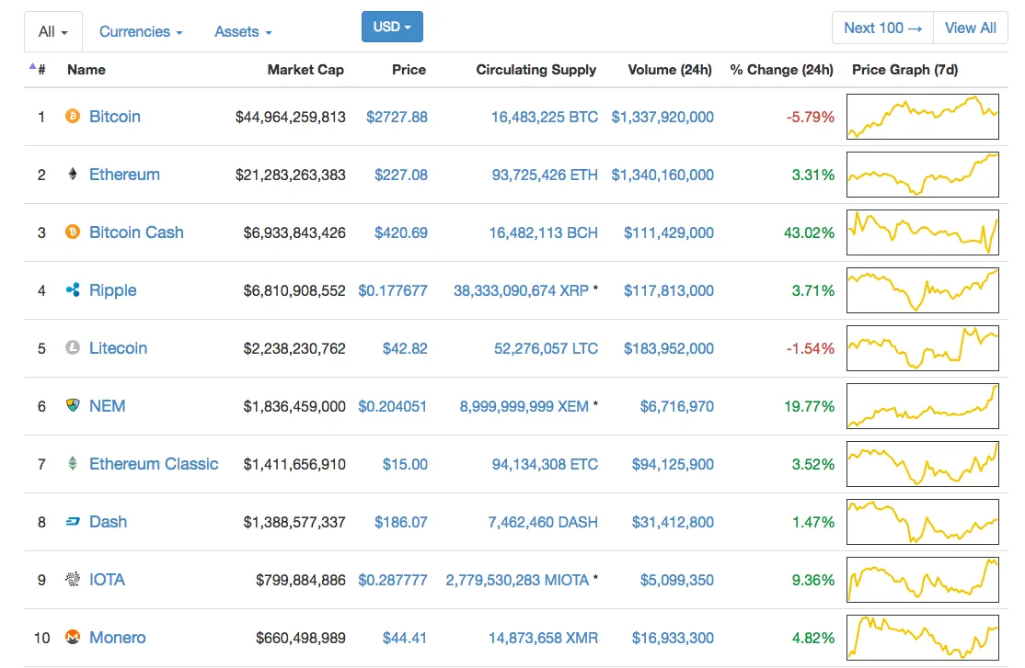Click the Ethereum logo icon
The width and height of the screenshot is (1025, 668).
pyautogui.click(x=73, y=174)
